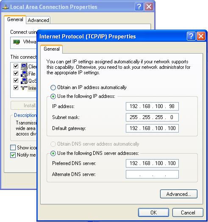Open the Advanced... TCP/IP settings
The width and height of the screenshot is (208, 222).
179,194
